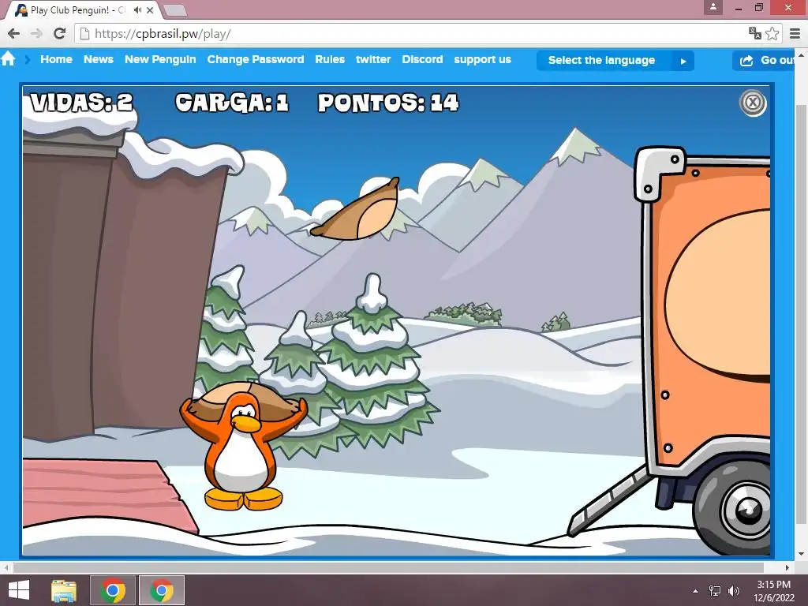This screenshot has width=808, height=606.
Task: Open a new tab beside Club Penguin tab
Action: point(174,9)
